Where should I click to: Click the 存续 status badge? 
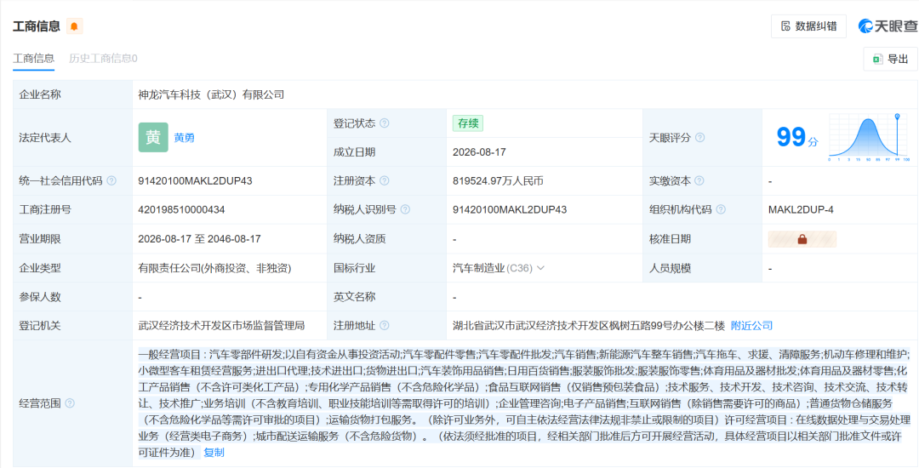click(x=468, y=123)
